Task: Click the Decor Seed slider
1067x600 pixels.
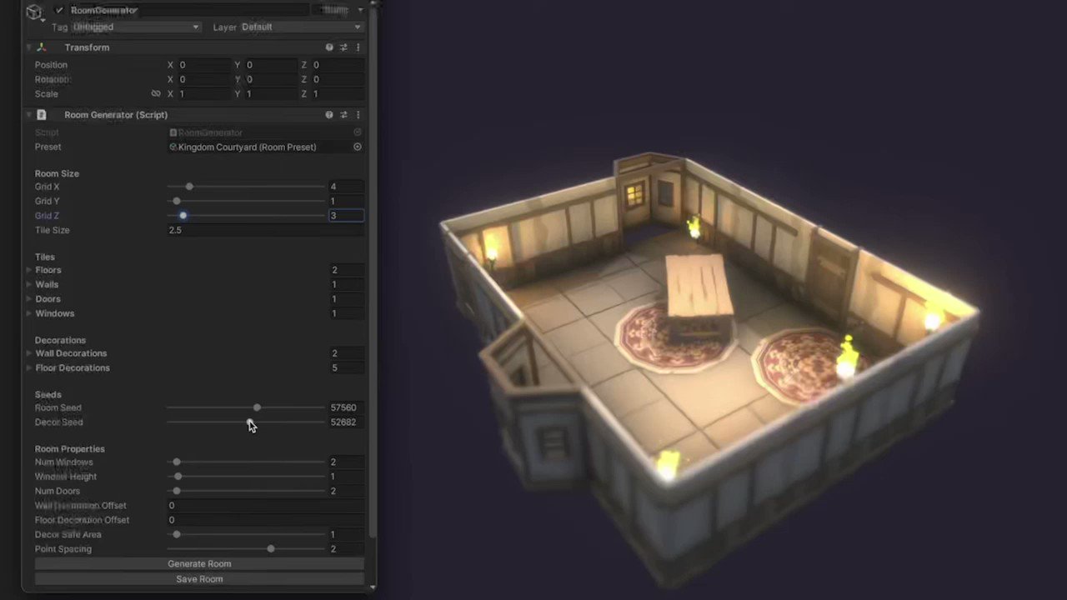Action: point(250,422)
